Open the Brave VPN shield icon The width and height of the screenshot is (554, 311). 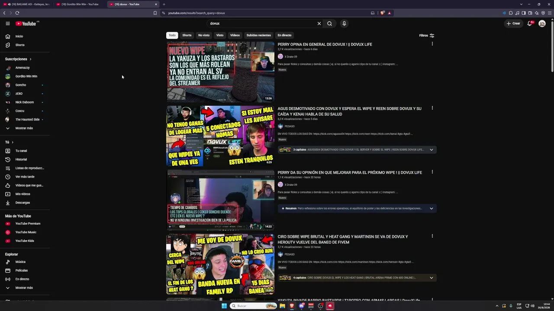[543, 13]
